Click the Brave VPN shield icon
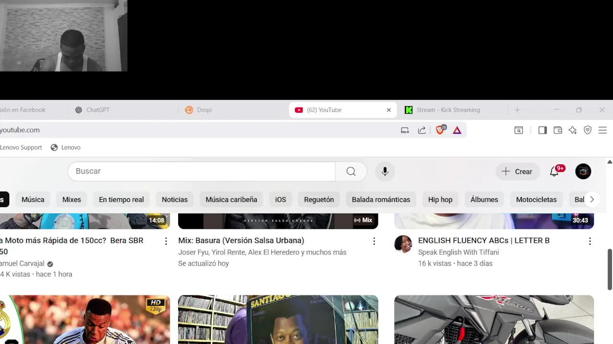Screen dimensions: 613x344 coord(588,130)
